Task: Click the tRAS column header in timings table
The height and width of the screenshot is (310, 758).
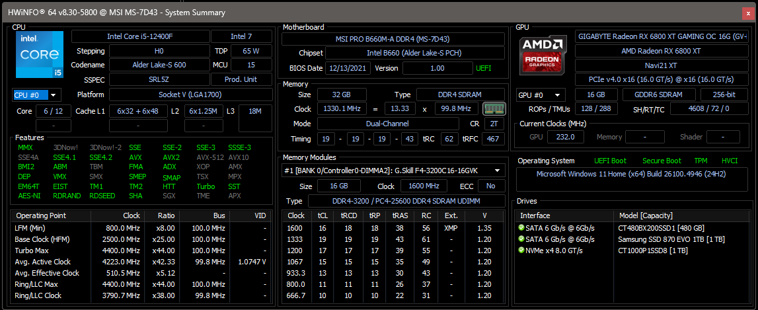Action: [x=399, y=215]
